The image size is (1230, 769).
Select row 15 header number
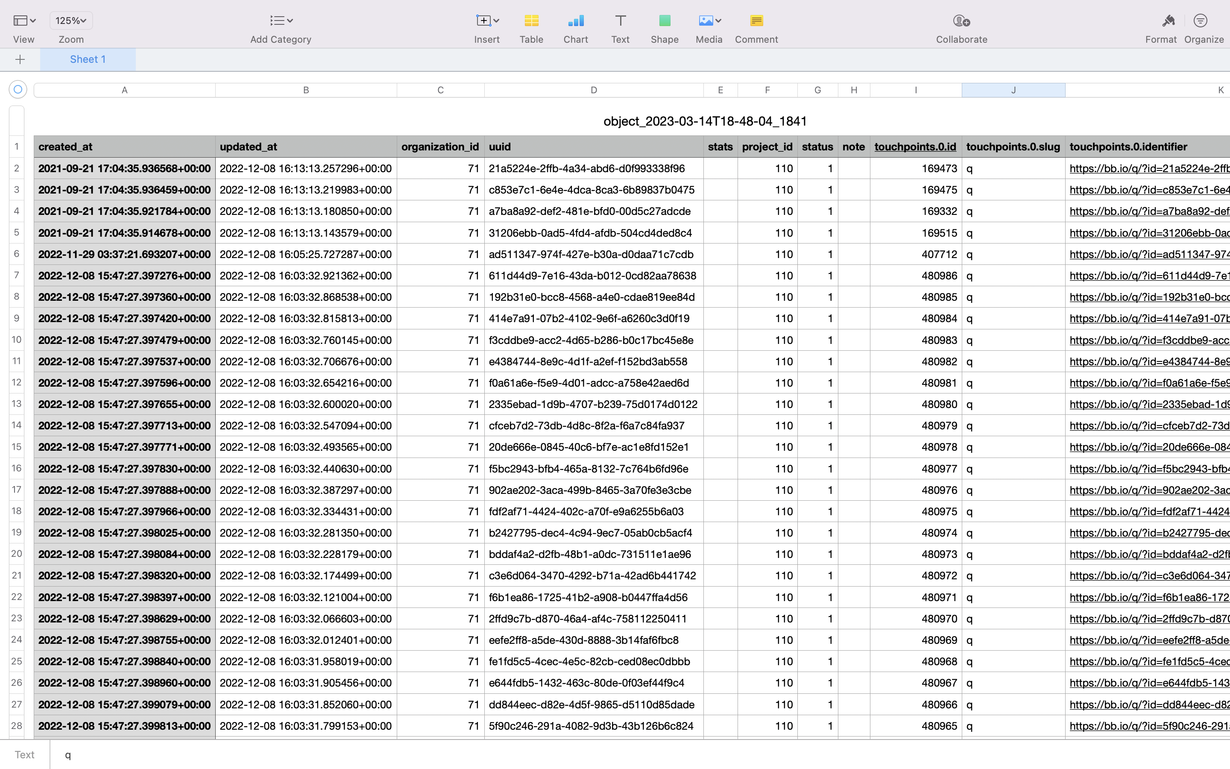(17, 446)
